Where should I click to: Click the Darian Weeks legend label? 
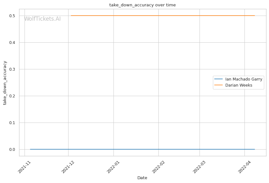tap(239, 85)
